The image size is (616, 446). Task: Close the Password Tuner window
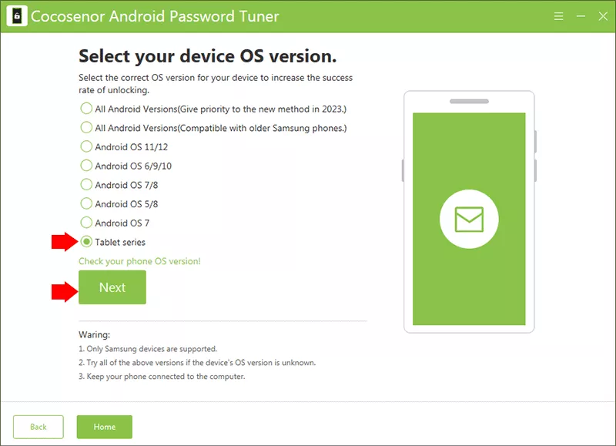603,16
